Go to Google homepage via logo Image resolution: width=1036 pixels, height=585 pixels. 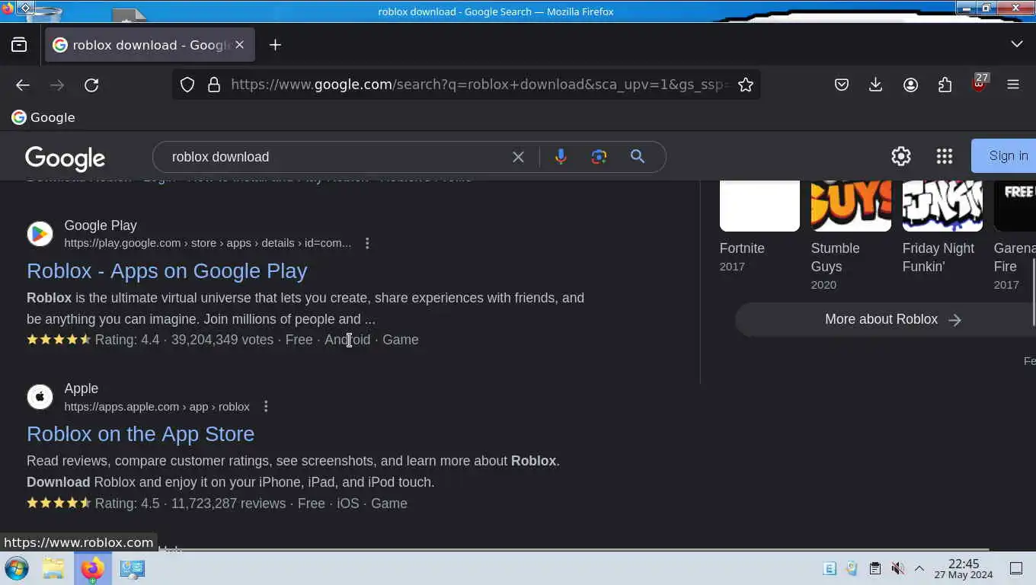65,158
